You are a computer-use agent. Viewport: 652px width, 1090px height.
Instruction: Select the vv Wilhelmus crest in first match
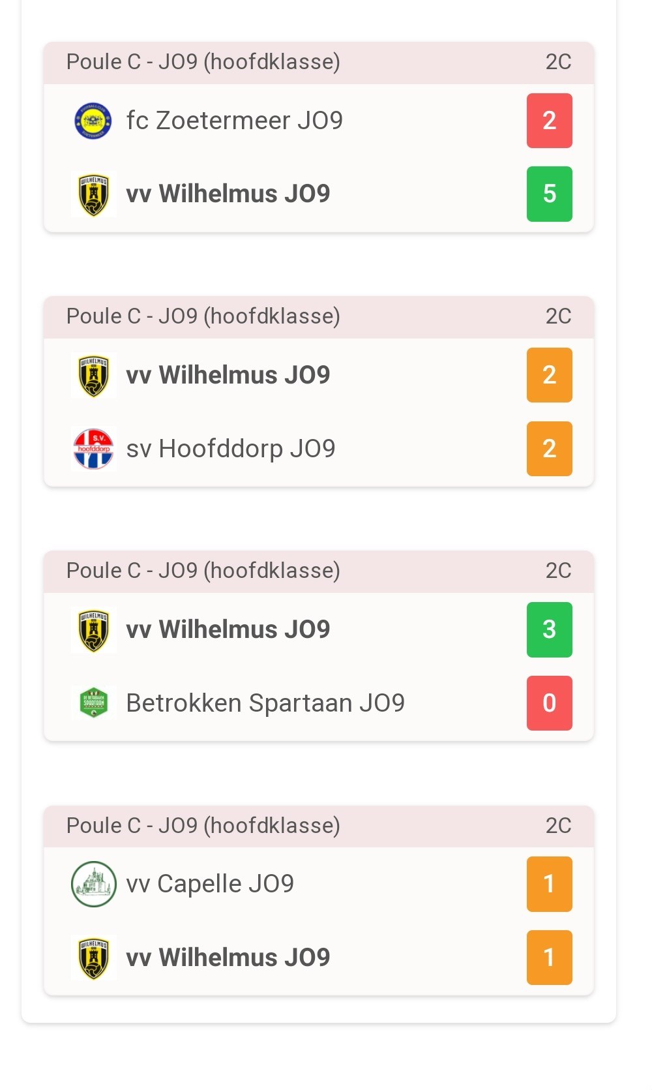point(93,194)
